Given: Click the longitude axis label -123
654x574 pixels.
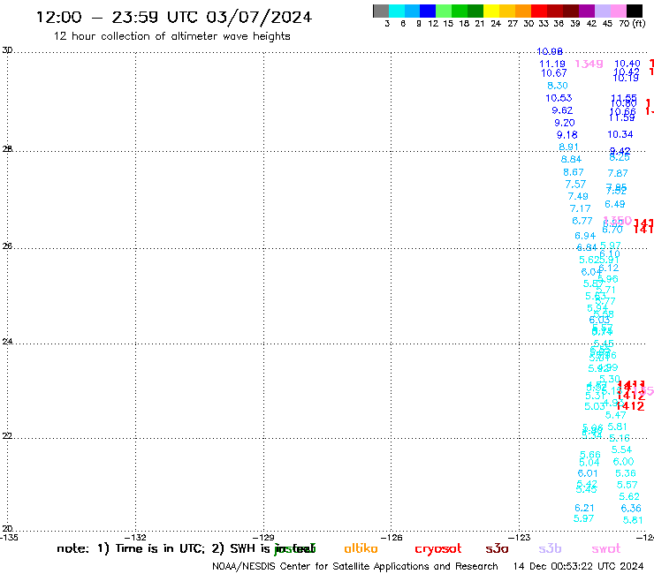Looking at the screenshot, I should point(520,537).
